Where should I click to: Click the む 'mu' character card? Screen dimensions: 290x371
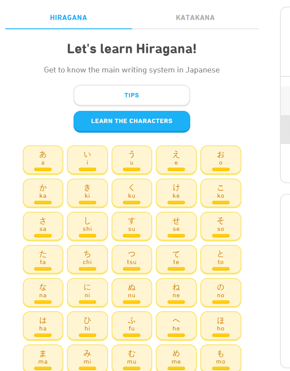(132, 358)
